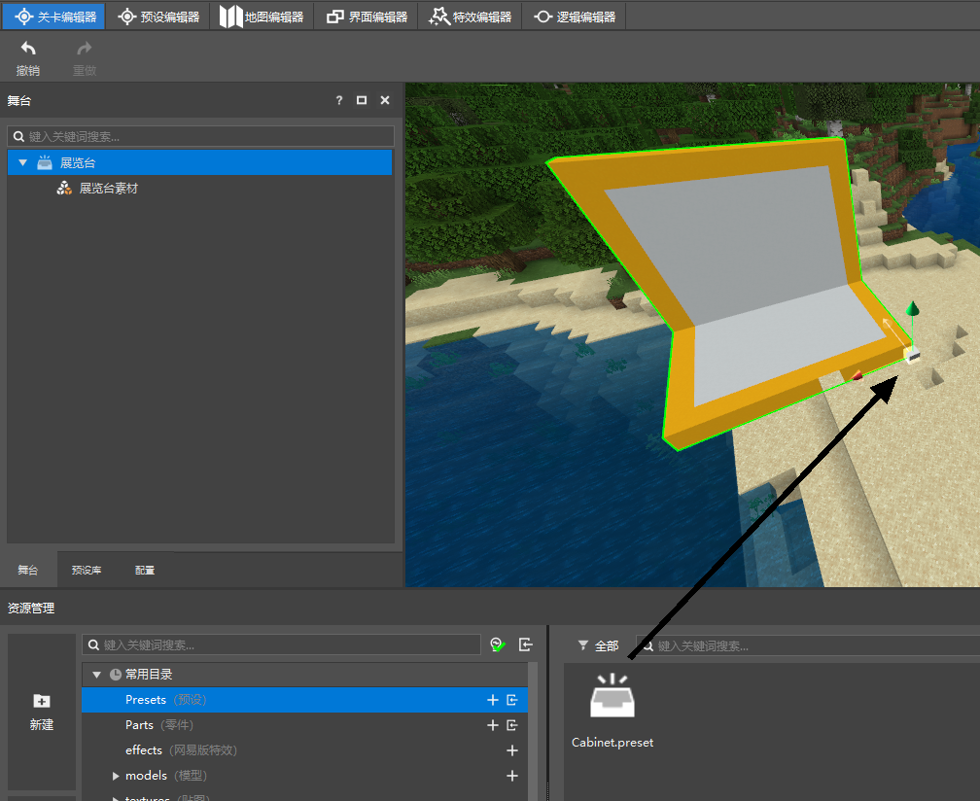This screenshot has width=980, height=801.
Task: Open the 地图编辑器 tab
Action: pos(262,17)
